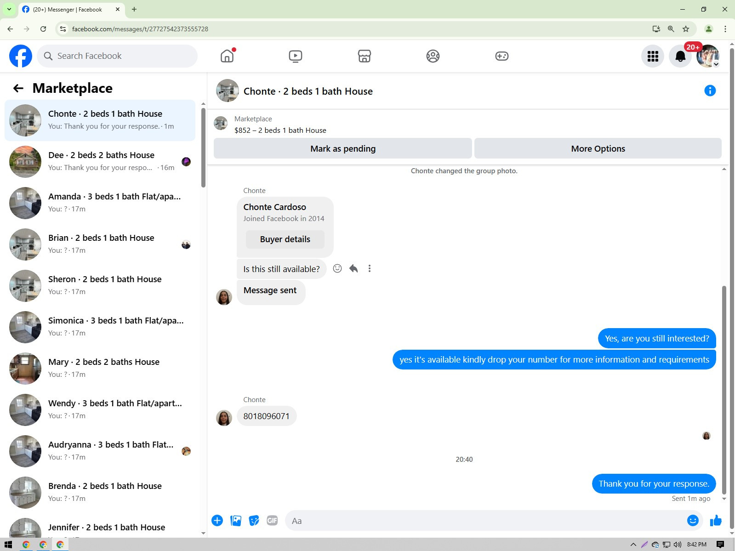
Task: Open the Windows notification center icon
Action: click(720, 545)
